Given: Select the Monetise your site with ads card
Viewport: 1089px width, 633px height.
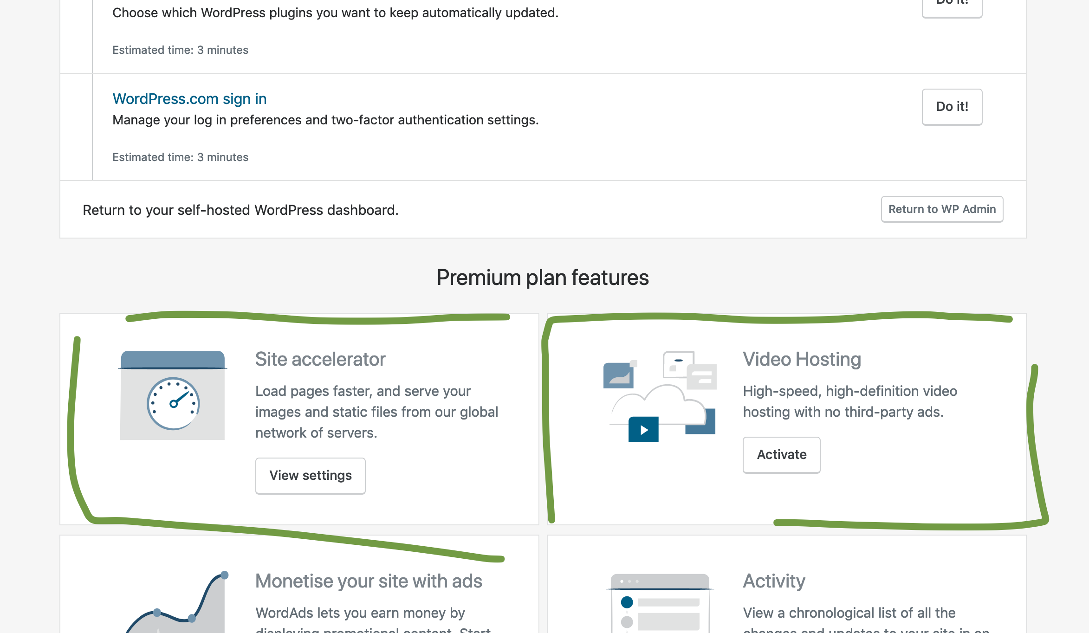Looking at the screenshot, I should pyautogui.click(x=299, y=594).
